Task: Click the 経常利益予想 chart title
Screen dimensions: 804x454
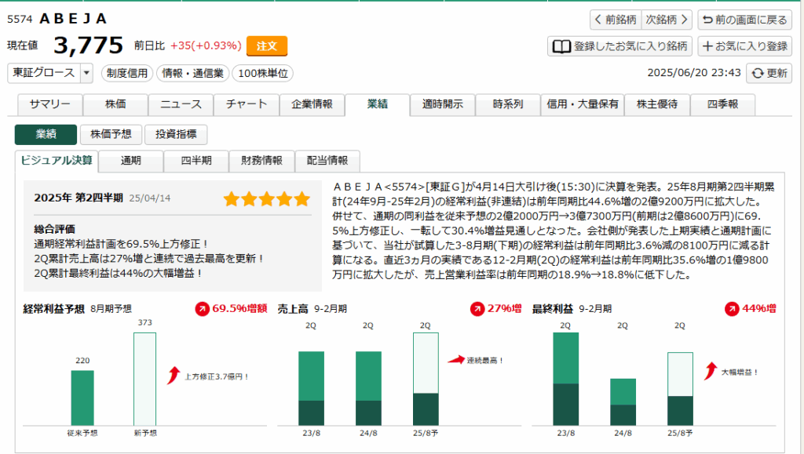Action: [x=54, y=309]
